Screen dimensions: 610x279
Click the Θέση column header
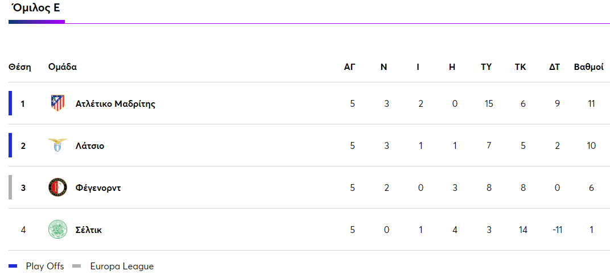pos(20,66)
